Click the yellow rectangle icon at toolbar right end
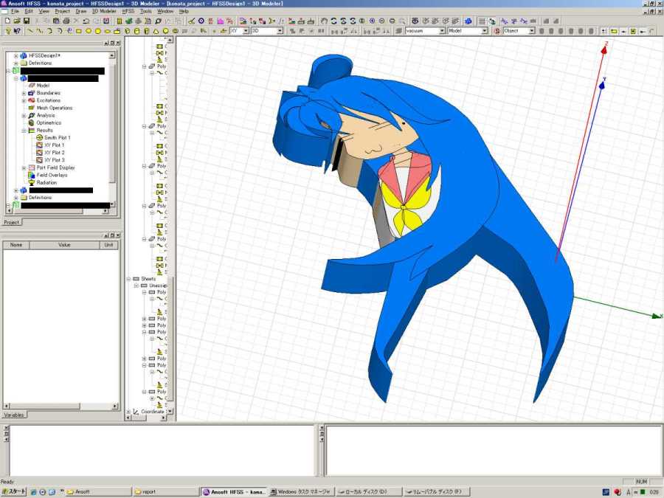Viewport: 664px width, 498px height. [x=614, y=31]
